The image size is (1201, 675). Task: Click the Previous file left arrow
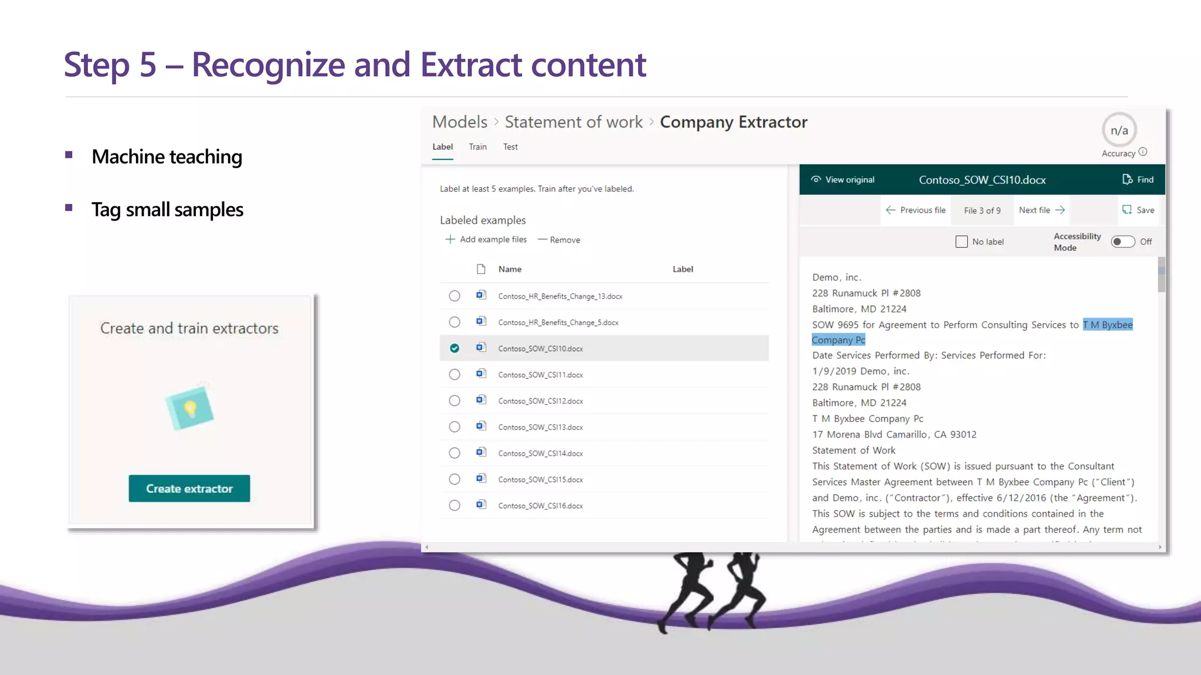pos(890,210)
